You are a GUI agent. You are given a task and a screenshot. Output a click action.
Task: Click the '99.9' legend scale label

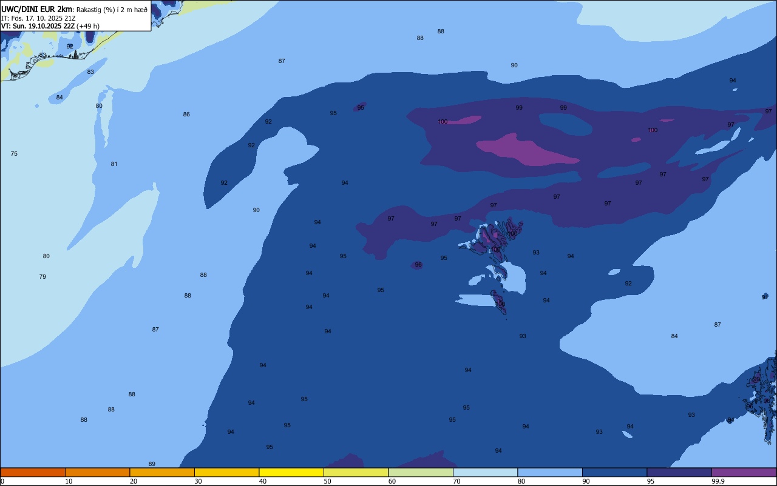(718, 481)
